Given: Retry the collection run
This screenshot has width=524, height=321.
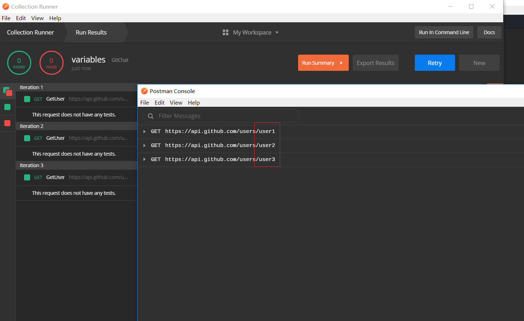Looking at the screenshot, I should tap(435, 63).
